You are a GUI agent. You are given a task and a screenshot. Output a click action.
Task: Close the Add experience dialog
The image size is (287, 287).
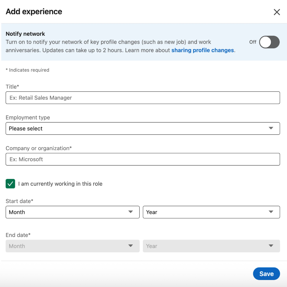click(x=277, y=12)
